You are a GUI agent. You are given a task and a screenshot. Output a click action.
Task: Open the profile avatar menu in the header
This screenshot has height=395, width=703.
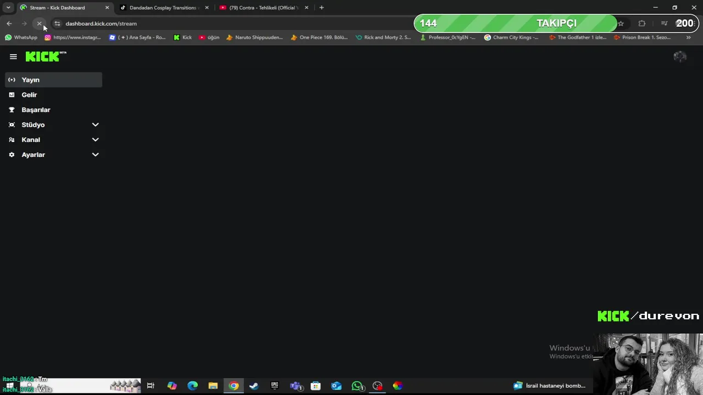(x=680, y=57)
